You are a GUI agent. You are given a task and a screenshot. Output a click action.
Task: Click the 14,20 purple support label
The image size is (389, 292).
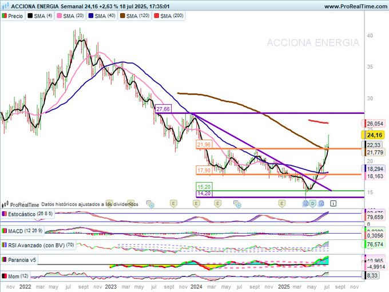coord(204,193)
